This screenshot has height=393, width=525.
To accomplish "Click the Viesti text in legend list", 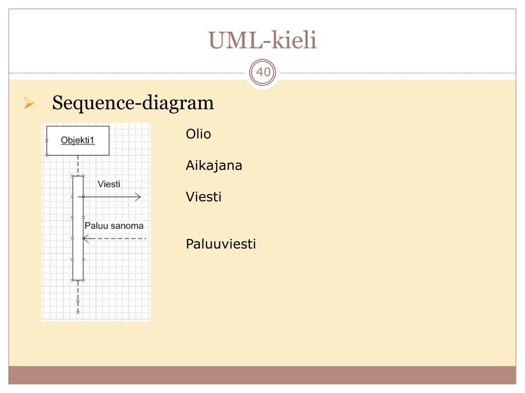I will (x=204, y=197).
